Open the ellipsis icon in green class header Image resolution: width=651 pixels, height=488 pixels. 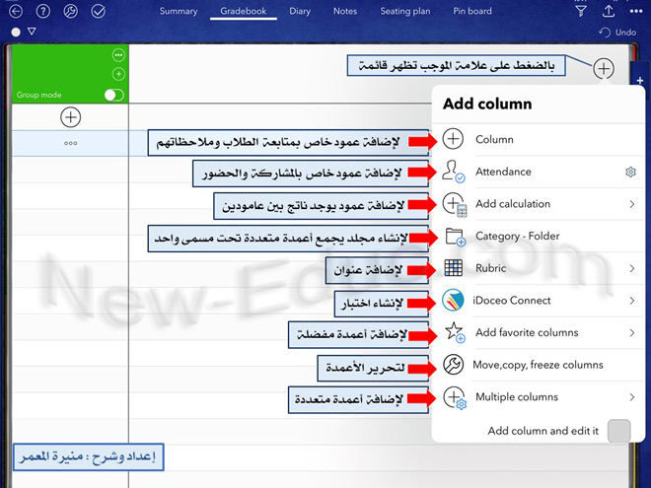pos(118,55)
